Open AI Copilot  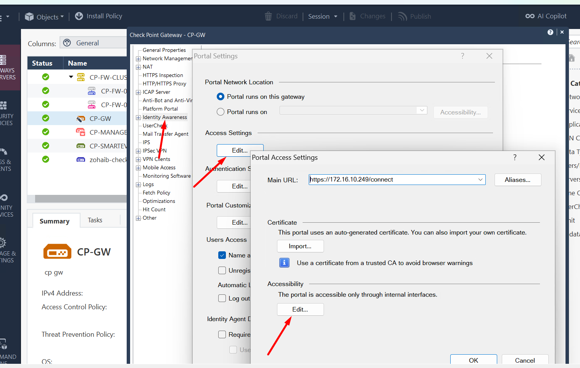click(546, 16)
